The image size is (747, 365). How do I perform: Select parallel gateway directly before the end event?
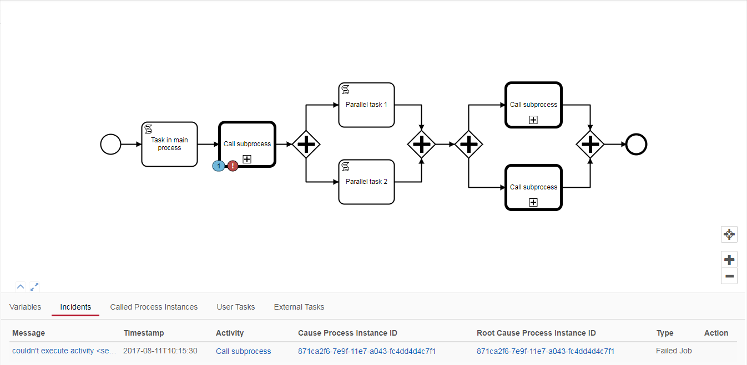click(x=590, y=145)
